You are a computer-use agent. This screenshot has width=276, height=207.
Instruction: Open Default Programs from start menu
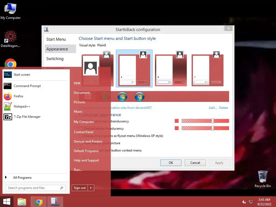[x=86, y=151]
